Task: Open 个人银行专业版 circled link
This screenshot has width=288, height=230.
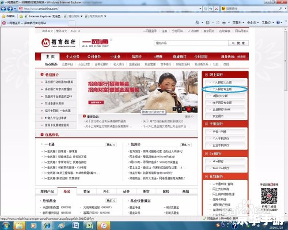Action: (x=225, y=89)
